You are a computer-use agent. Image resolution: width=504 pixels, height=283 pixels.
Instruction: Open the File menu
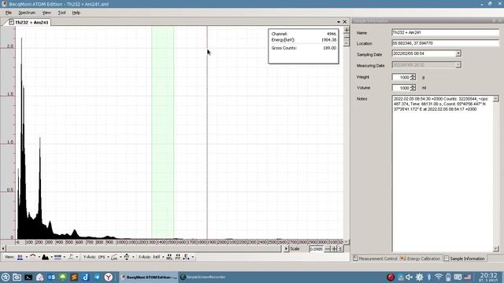coord(9,13)
